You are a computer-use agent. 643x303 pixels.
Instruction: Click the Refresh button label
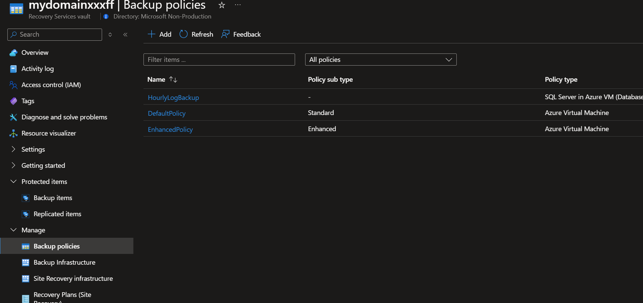coord(202,34)
